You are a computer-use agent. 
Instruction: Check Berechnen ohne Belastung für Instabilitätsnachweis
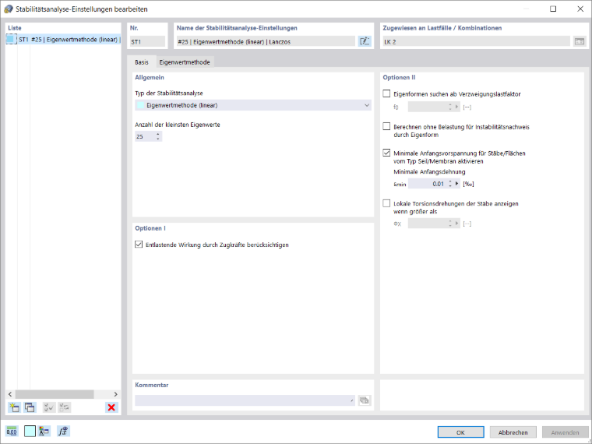click(x=386, y=126)
